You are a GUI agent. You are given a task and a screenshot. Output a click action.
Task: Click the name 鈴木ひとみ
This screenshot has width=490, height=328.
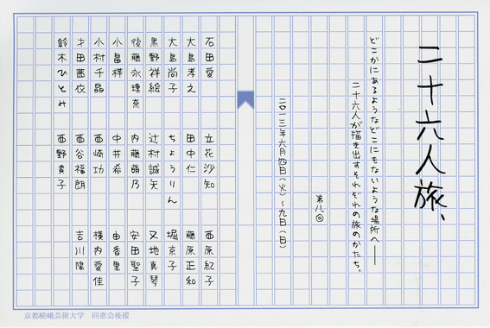62,73
